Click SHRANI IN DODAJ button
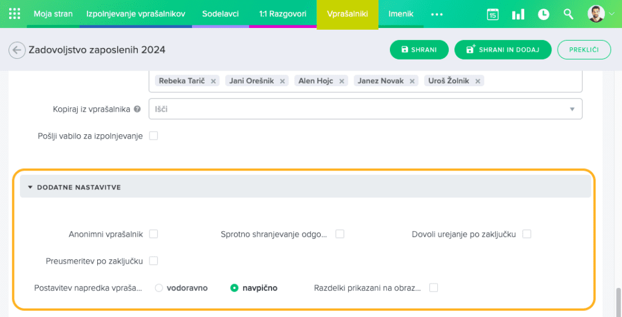Screen dimensions: 622x317 [503, 50]
